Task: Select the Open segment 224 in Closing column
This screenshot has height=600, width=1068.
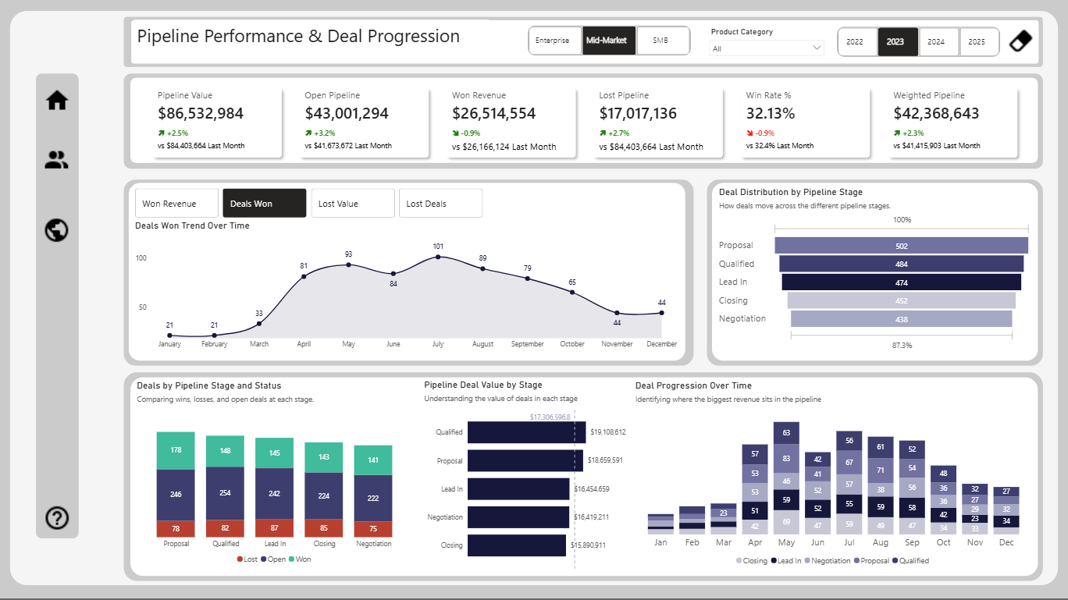Action: click(324, 496)
